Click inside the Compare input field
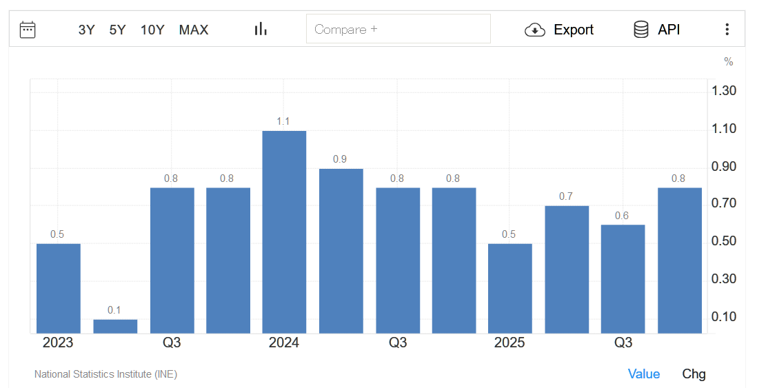 click(x=398, y=29)
